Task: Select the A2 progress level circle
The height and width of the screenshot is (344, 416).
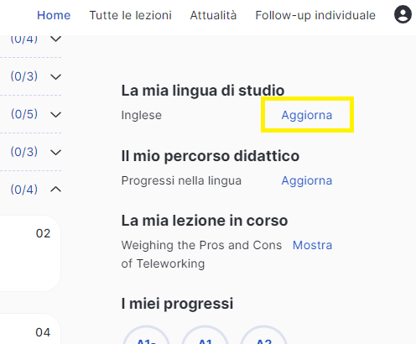Action: click(263, 335)
